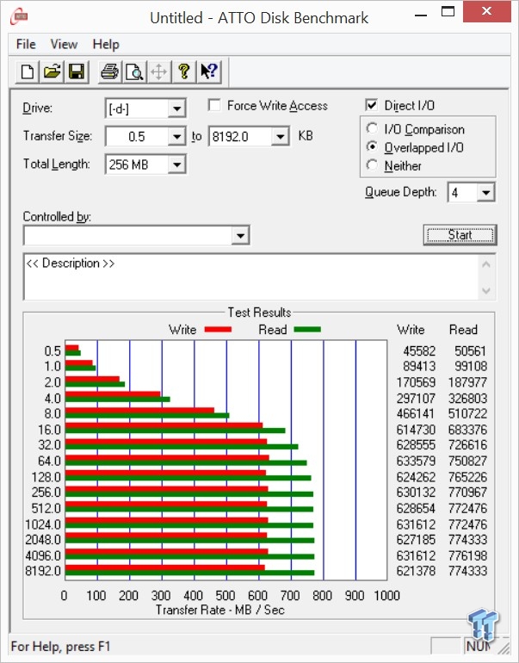Expand the Drive dropdown
Viewport: 519px width, 663px height.
coord(176,108)
